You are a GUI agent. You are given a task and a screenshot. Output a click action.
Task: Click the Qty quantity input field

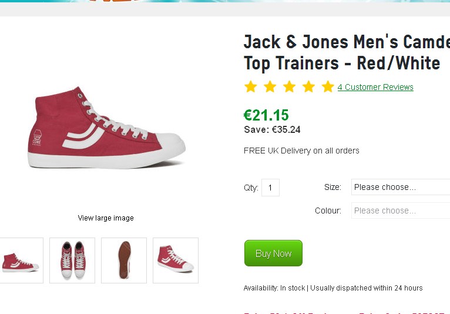270,188
